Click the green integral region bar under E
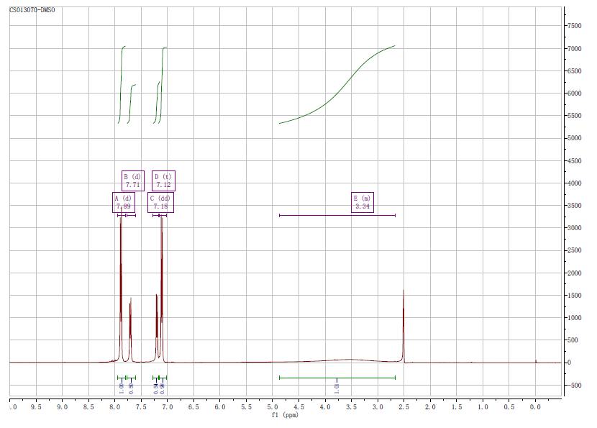Screen dimensions: 597x428 337,378
